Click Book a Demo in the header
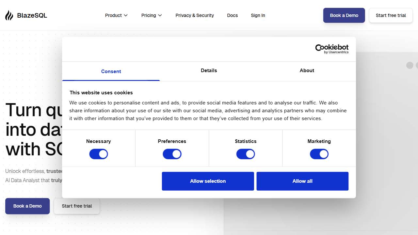Viewport: 418px width, 235px height. point(344,15)
